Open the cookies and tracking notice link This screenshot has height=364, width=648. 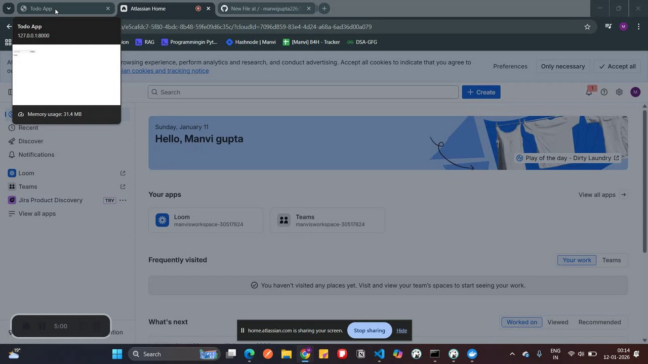[165, 71]
